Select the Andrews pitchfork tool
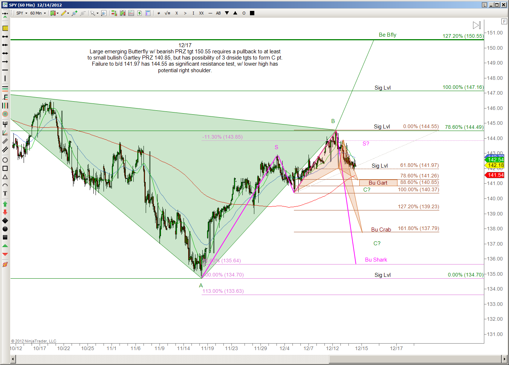509x365 pixels. [x=5, y=124]
